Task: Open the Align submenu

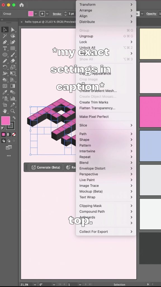Action: pyautogui.click(x=106, y=16)
